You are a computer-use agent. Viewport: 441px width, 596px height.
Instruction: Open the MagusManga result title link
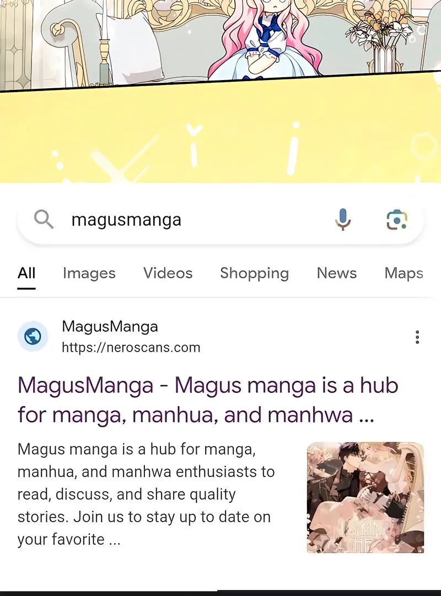pyautogui.click(x=208, y=400)
